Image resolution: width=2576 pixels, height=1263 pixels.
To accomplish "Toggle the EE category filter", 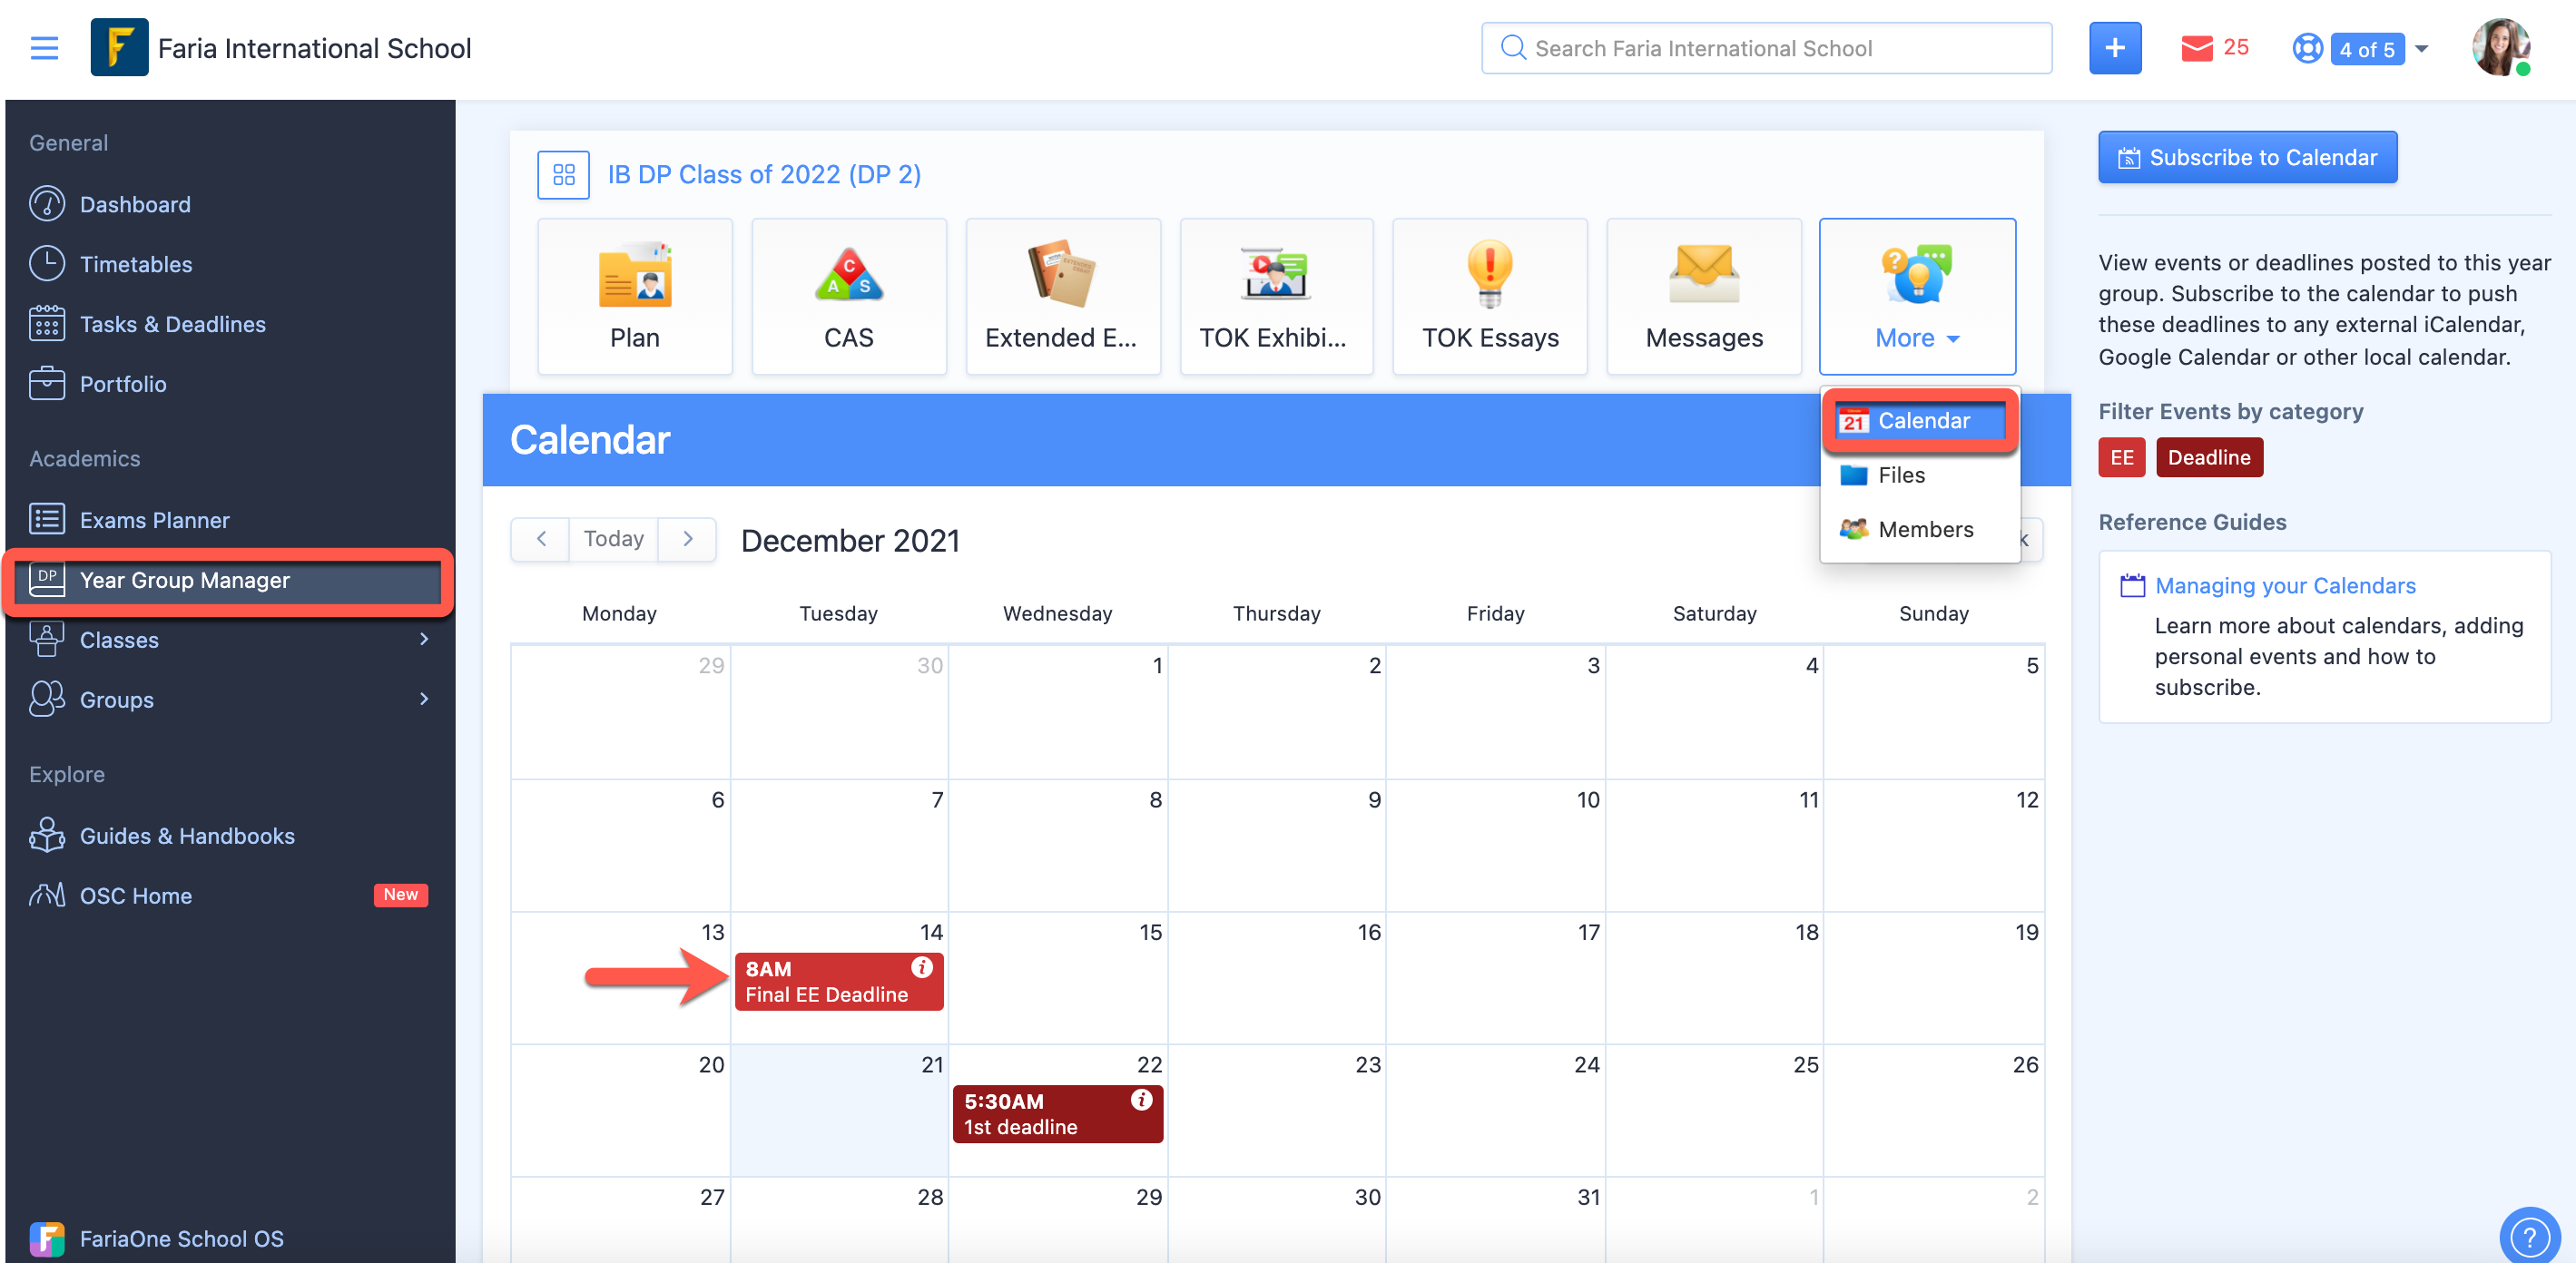I will 2121,458.
